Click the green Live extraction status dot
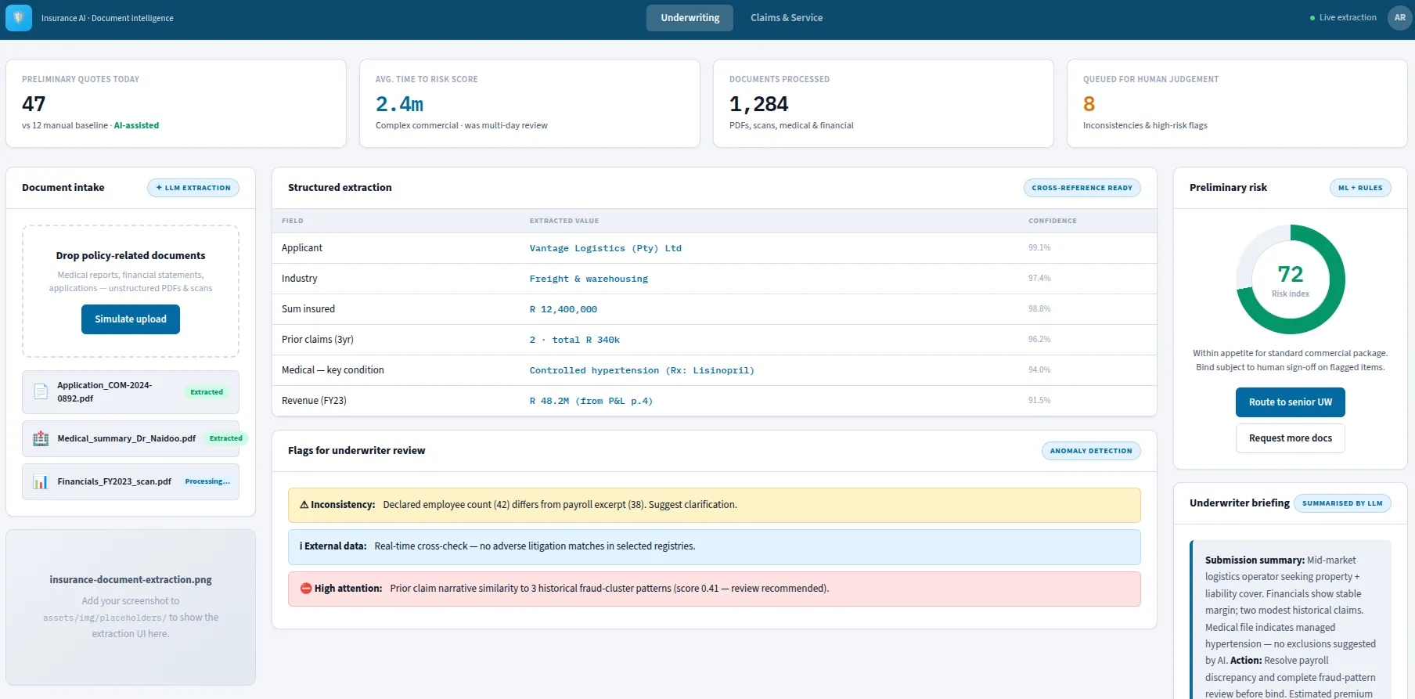This screenshot has height=699, width=1415. 1312,18
